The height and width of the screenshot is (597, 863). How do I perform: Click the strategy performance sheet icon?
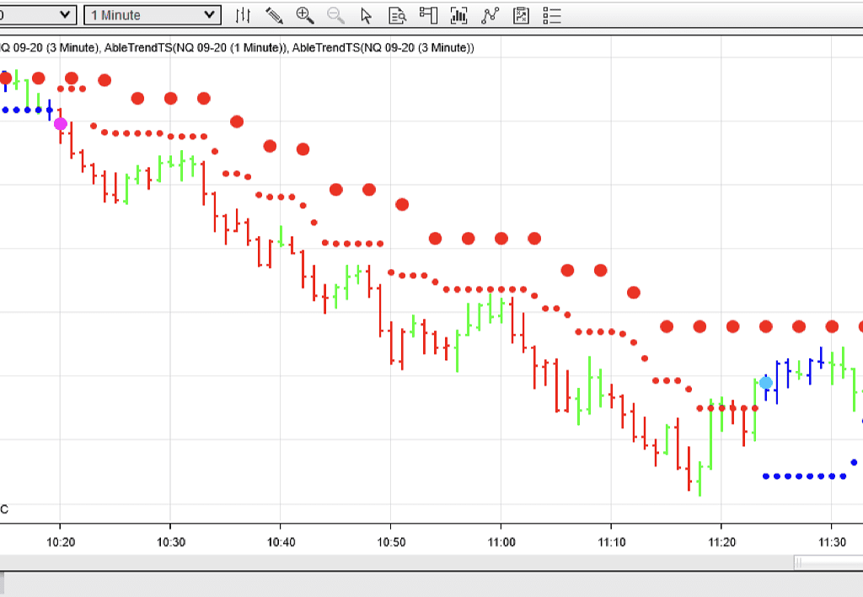point(522,15)
